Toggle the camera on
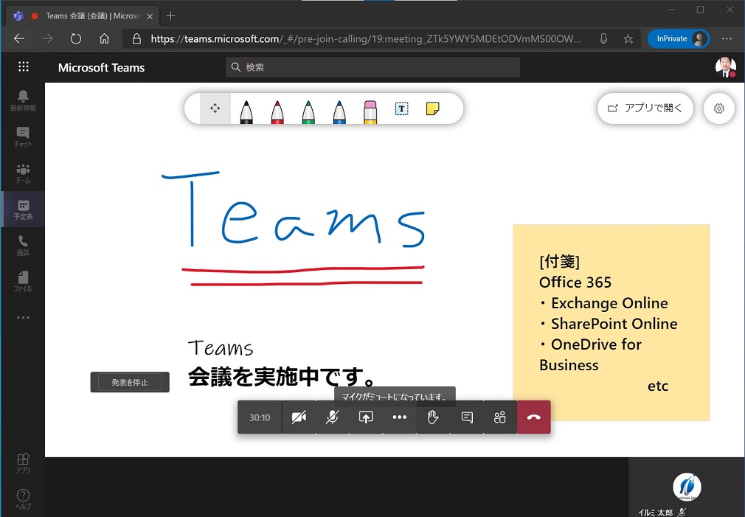Image resolution: width=745 pixels, height=517 pixels. [299, 417]
